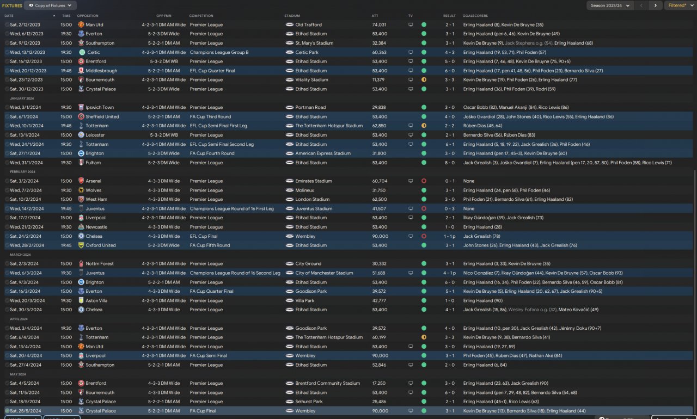Image resolution: width=697 pixels, height=419 pixels.
Task: Click the TV icon for the Celtic match
Action: point(411,52)
